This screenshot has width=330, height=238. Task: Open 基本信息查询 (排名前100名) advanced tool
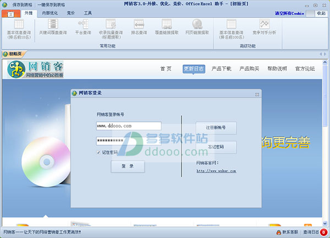[x=232, y=29]
